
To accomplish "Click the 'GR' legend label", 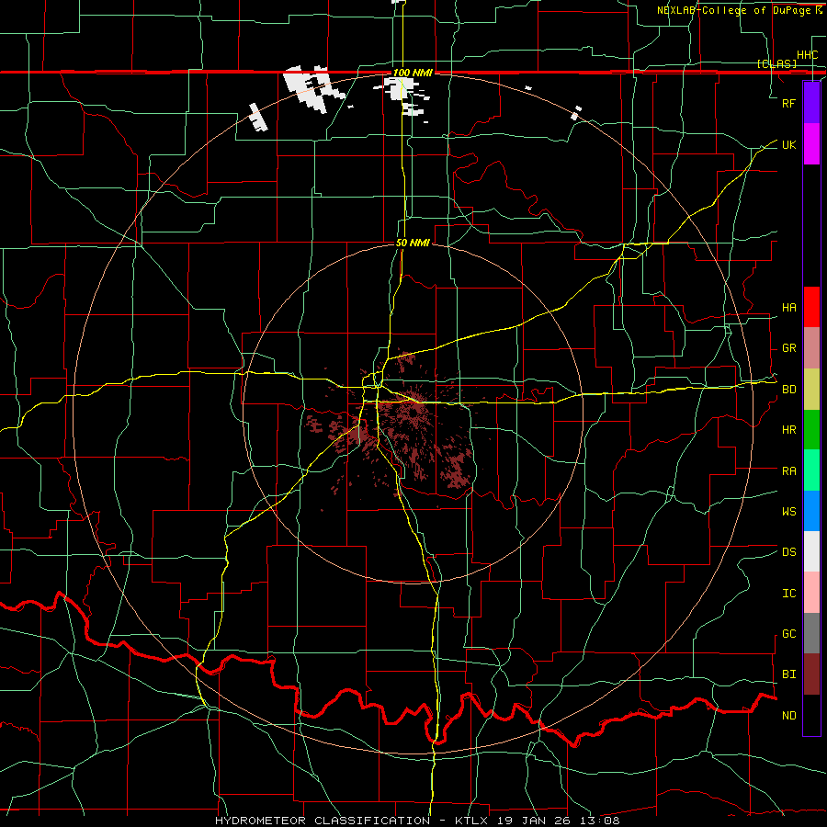I will (x=789, y=348).
